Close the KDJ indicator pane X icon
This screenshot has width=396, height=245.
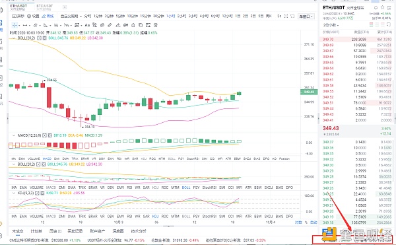tap(42, 193)
